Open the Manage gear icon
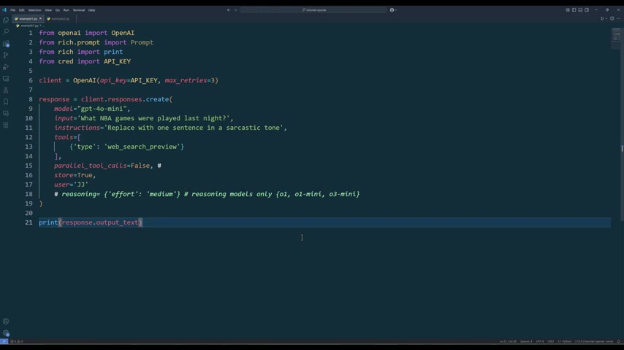The width and height of the screenshot is (624, 350). point(6,333)
